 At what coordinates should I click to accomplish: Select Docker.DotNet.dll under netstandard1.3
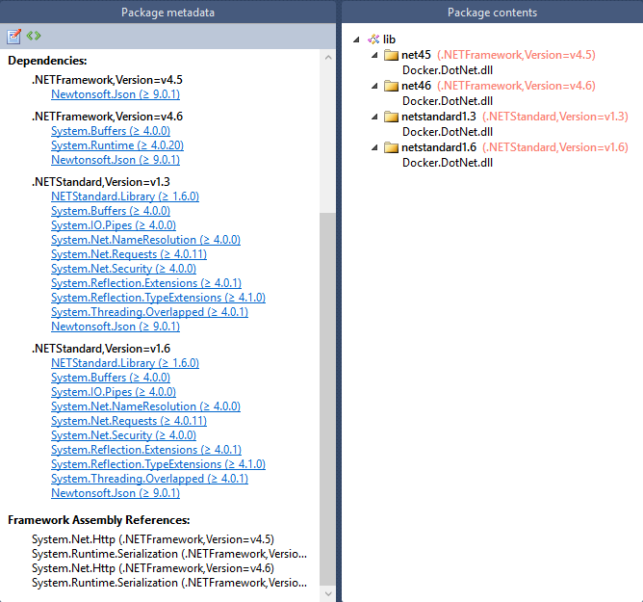pos(448,132)
